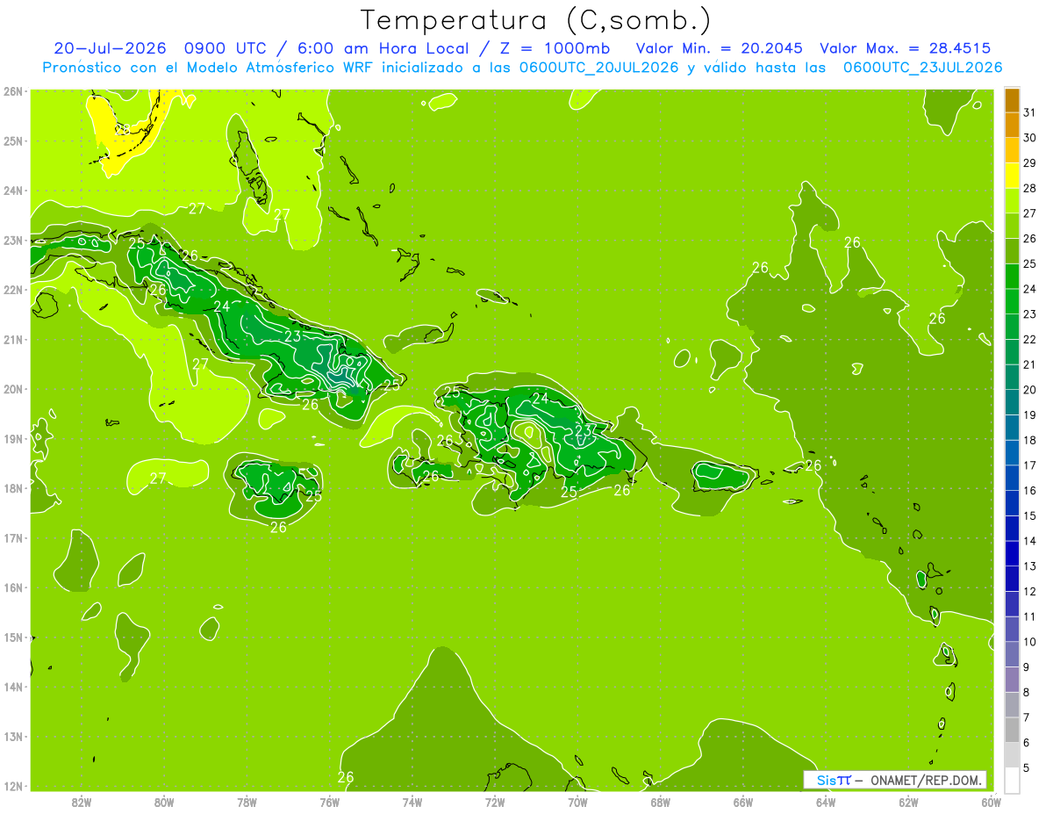
Task: Click the '23' contour label over eastern Cuba
Action: tap(293, 336)
